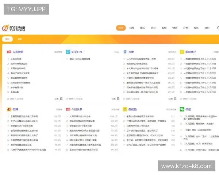Open the 微信 card title
The width and height of the screenshot is (219, 175).
(x=188, y=109)
